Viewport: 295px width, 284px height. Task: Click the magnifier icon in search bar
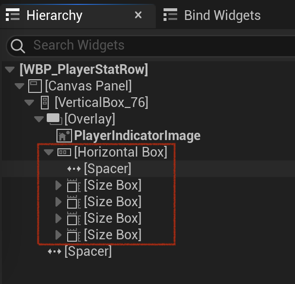[18, 46]
